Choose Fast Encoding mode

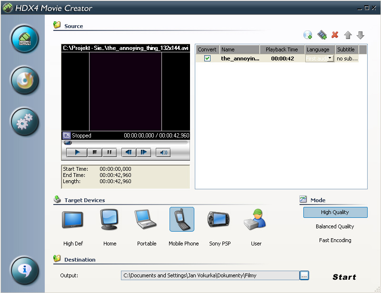pyautogui.click(x=335, y=240)
